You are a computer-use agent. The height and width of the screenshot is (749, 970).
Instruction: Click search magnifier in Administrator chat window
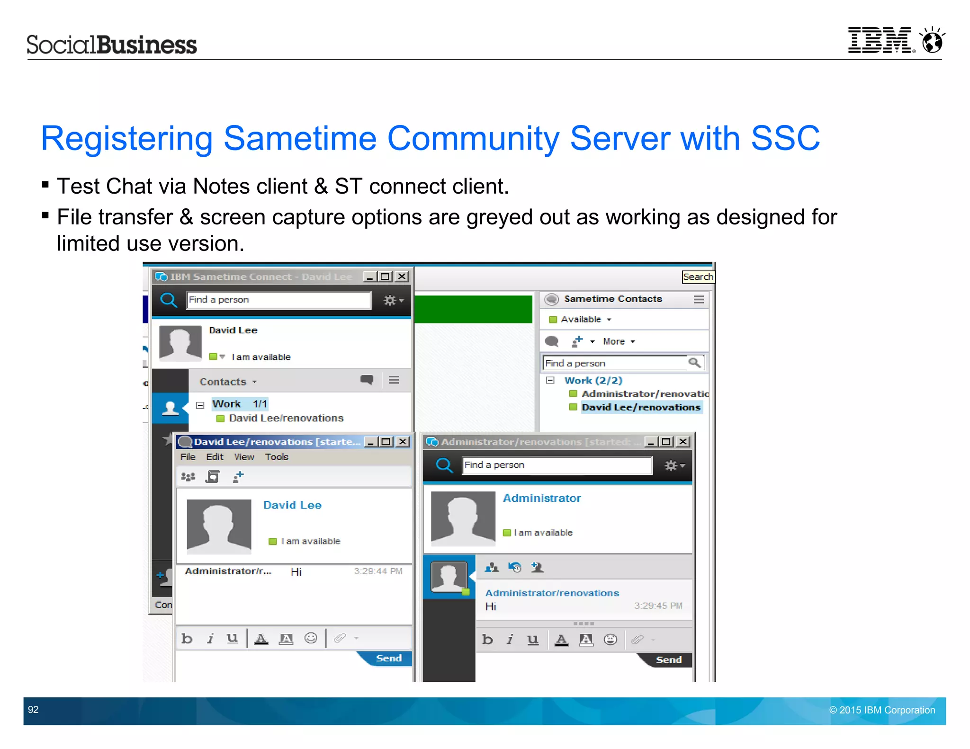click(x=444, y=465)
